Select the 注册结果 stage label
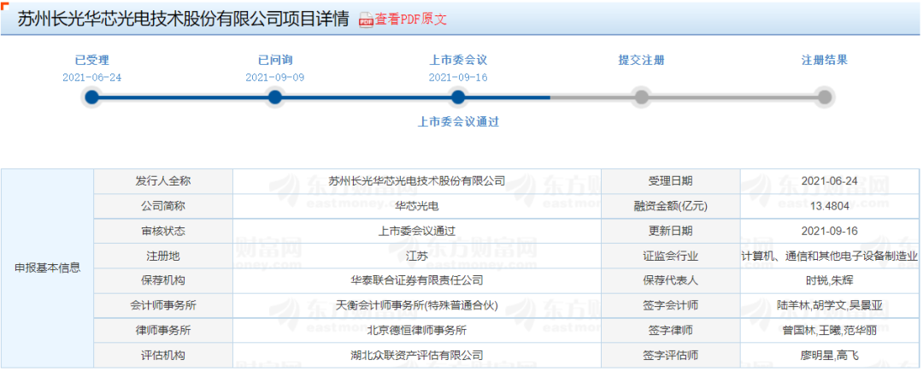 (824, 60)
